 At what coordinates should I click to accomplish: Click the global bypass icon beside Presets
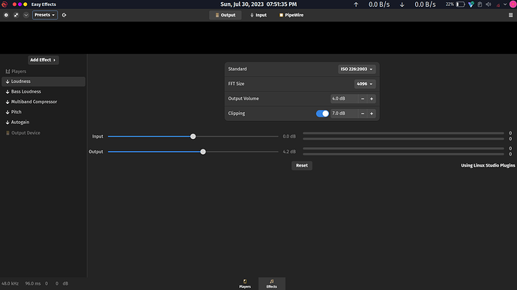[64, 15]
